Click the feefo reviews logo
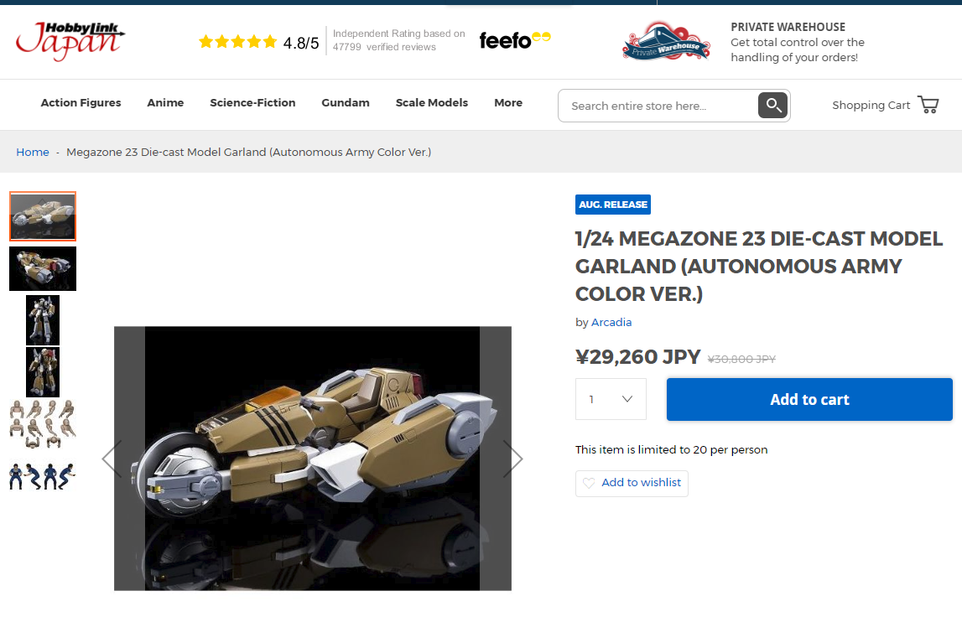Image resolution: width=962 pixels, height=617 pixels. click(515, 40)
